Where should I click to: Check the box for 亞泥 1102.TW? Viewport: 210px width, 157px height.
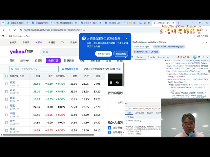7,92
